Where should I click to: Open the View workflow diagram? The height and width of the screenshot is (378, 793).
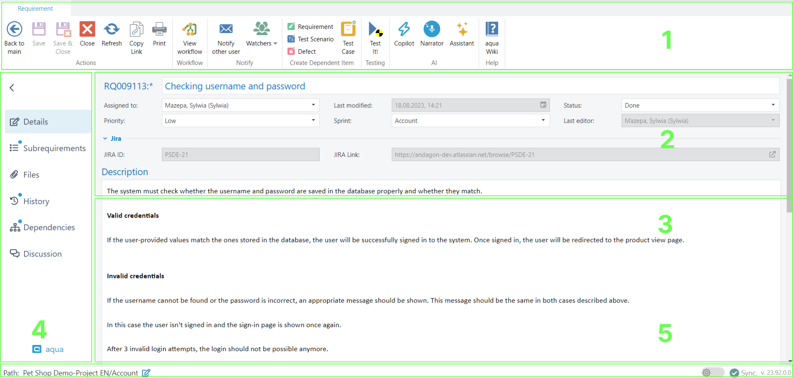[190, 30]
